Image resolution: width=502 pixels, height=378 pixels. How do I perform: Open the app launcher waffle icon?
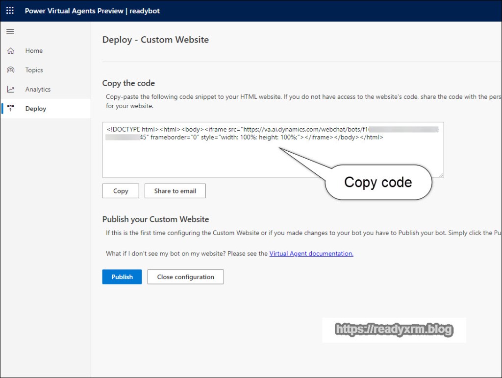[x=10, y=11]
